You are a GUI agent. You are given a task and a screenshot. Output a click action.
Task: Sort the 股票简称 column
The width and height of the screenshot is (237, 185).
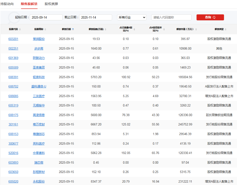tap(45, 29)
